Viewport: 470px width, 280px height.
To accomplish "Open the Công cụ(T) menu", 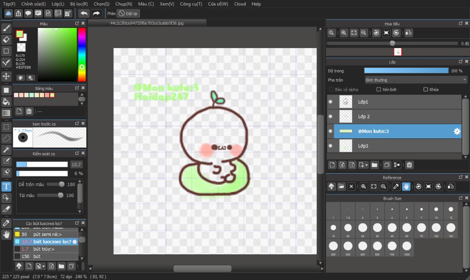I will pyautogui.click(x=190, y=4).
